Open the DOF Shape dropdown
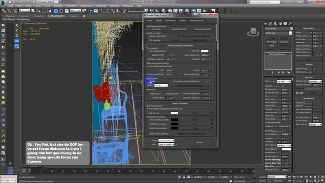Viewport: 325px width, 183px height. tap(161, 85)
